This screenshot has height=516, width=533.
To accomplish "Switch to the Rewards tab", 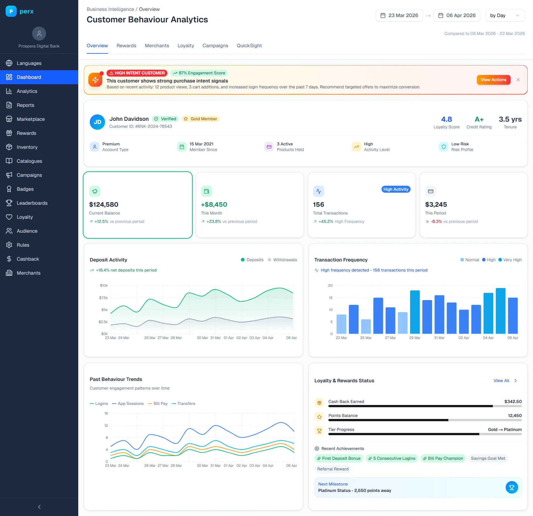I will click(x=126, y=46).
